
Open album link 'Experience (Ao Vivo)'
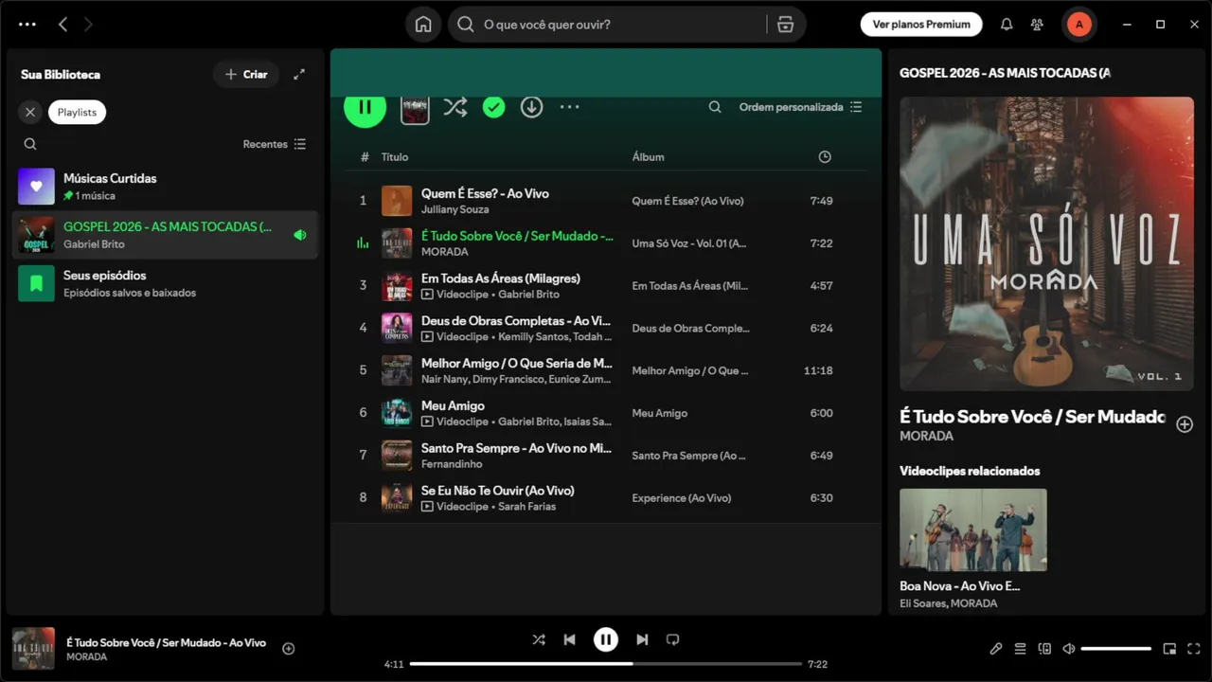click(681, 498)
